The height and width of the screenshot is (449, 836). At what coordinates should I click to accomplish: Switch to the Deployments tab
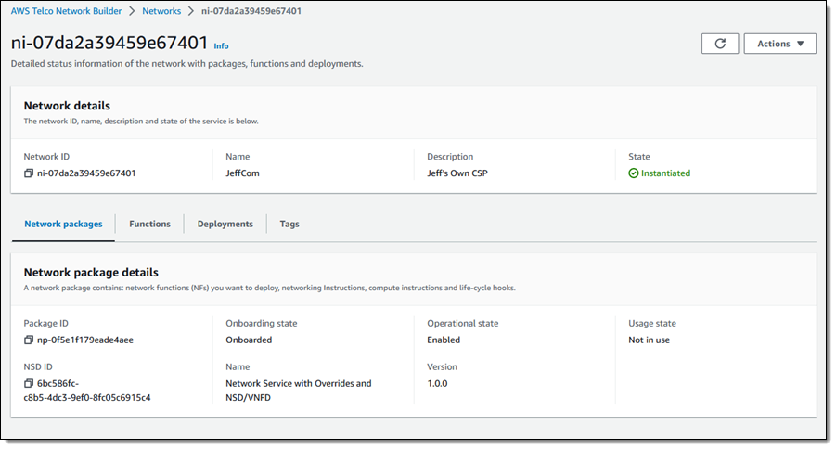click(225, 224)
